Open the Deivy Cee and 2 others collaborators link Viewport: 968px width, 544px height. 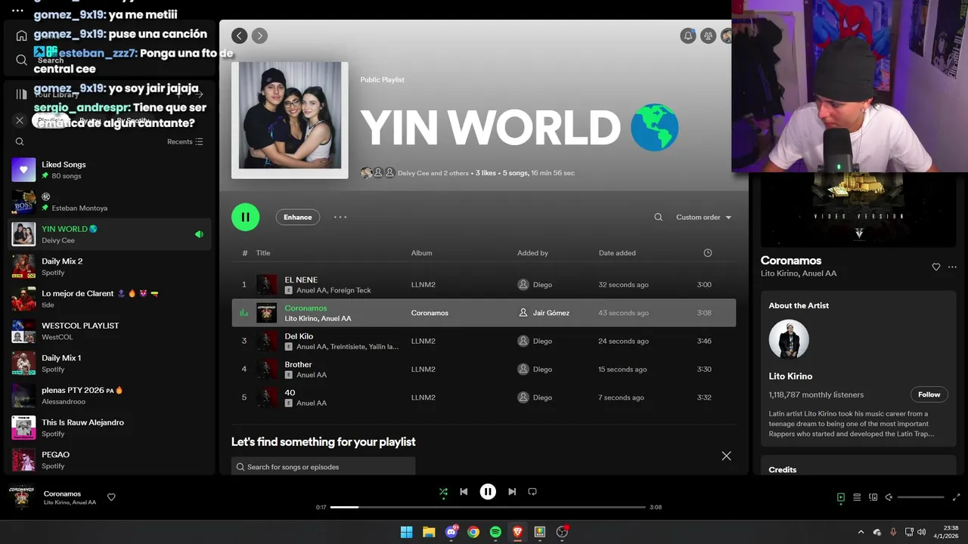pyautogui.click(x=433, y=173)
